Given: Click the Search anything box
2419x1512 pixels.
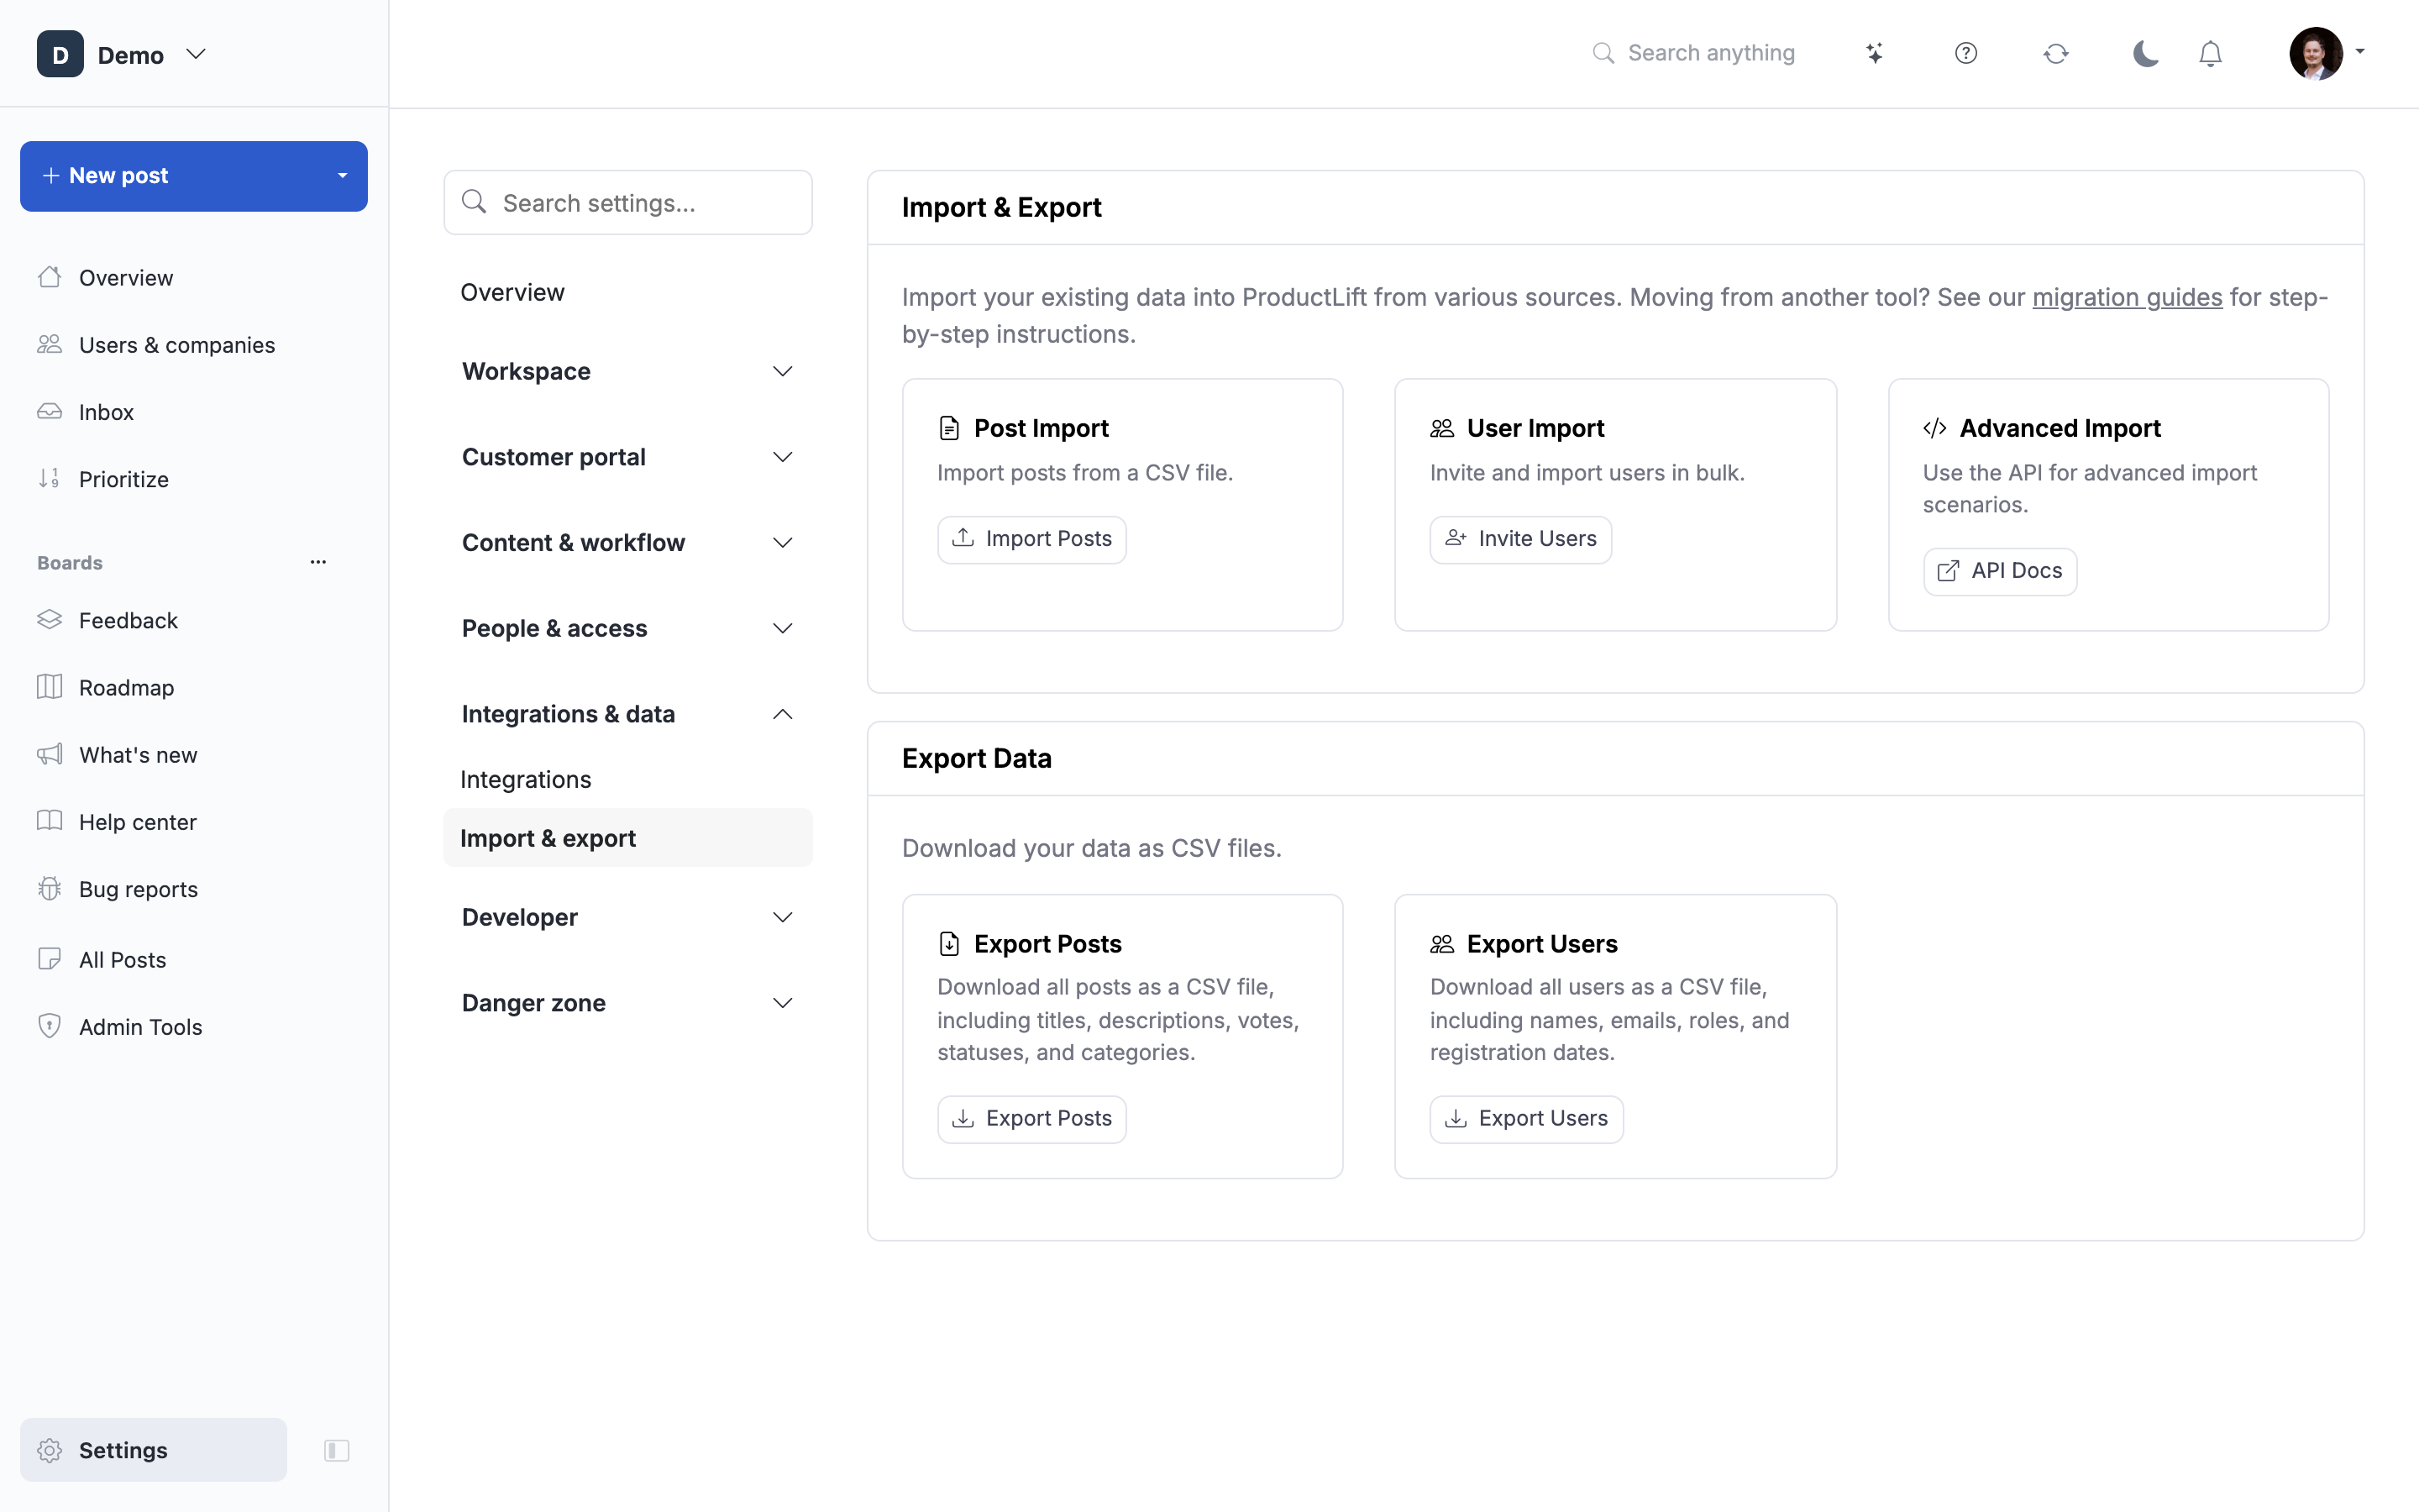Looking at the screenshot, I should pos(1695,53).
